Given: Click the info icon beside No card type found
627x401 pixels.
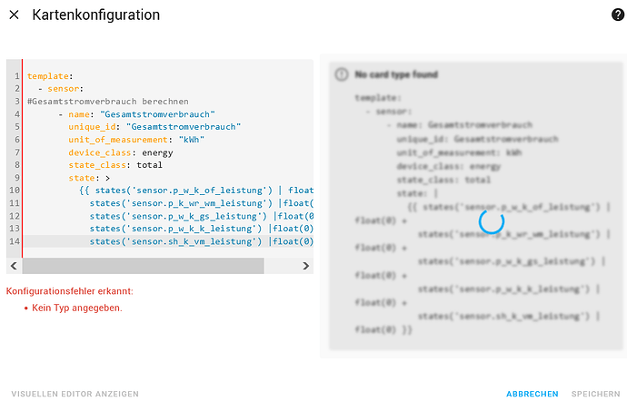Looking at the screenshot, I should [x=342, y=74].
